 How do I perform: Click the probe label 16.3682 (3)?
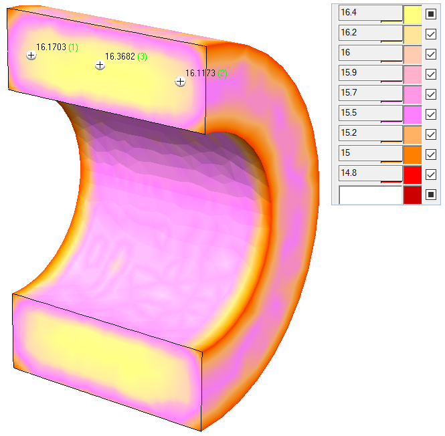126,56
